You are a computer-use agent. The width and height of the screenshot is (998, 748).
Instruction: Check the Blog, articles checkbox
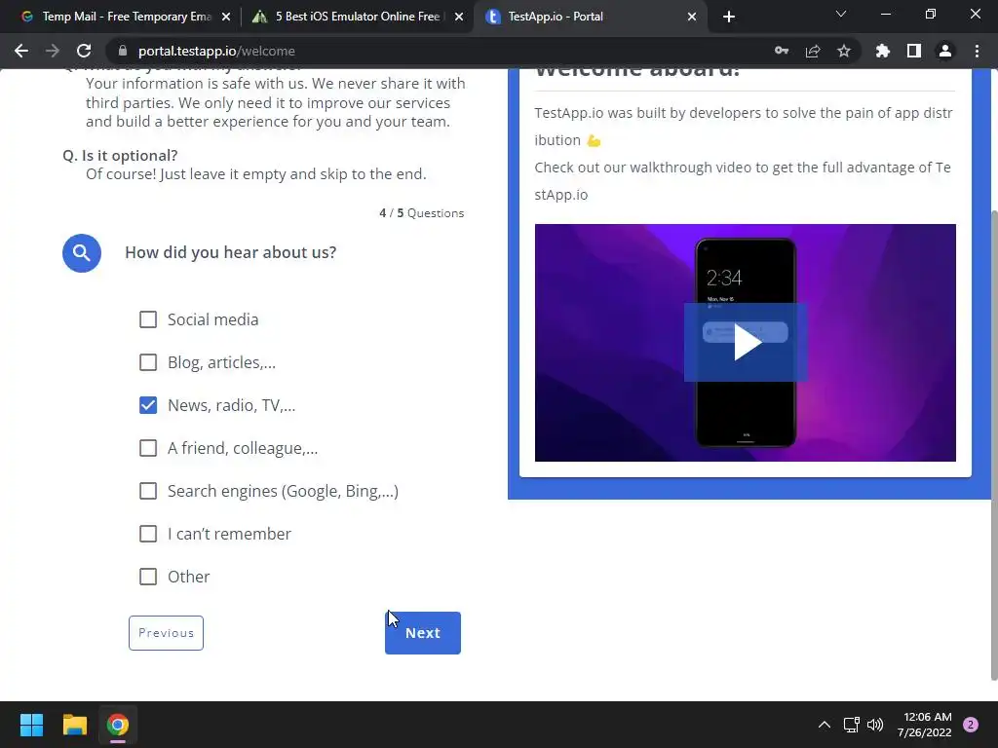pos(148,362)
